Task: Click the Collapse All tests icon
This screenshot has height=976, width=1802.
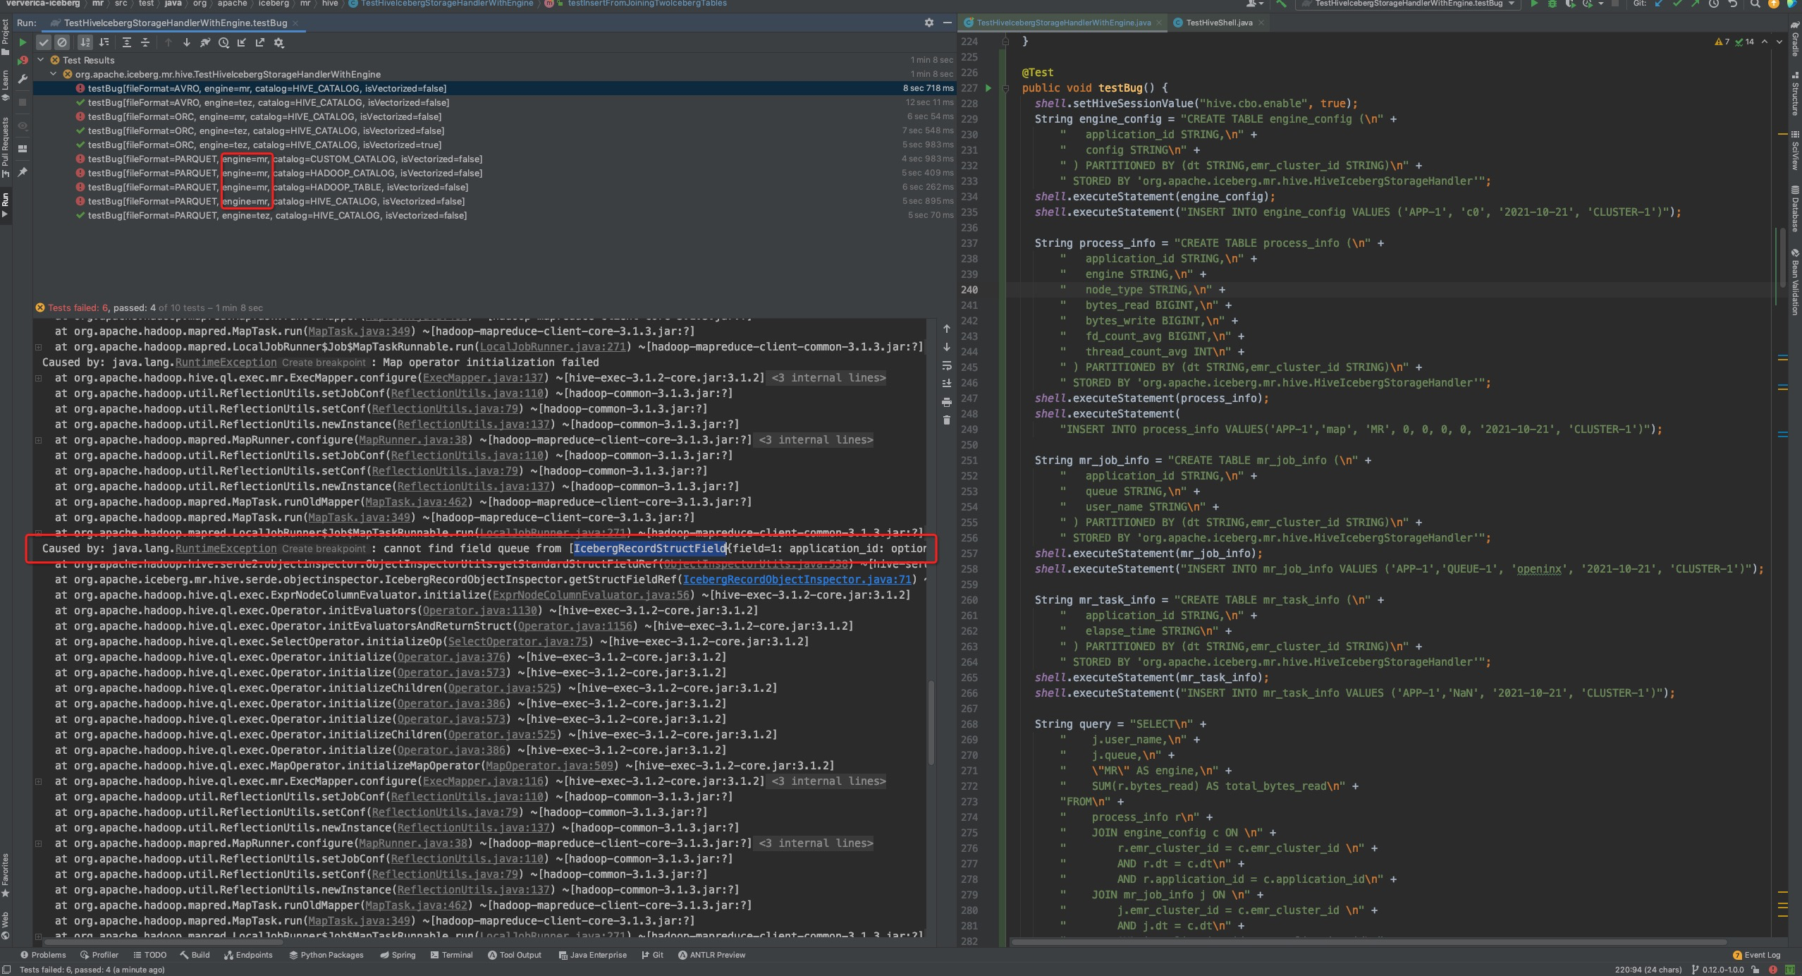Action: pyautogui.click(x=145, y=42)
